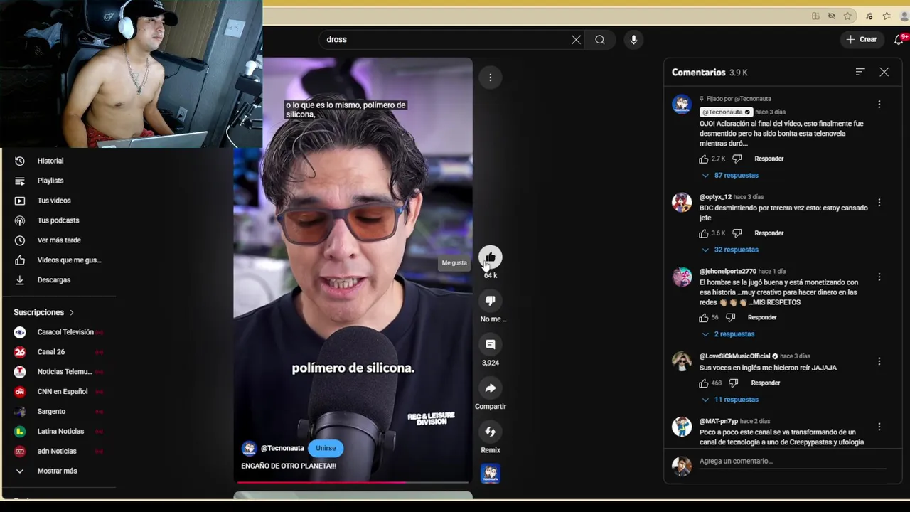This screenshot has height=512, width=910.
Task: Open the sound thumbnail below Remix
Action: tap(490, 474)
